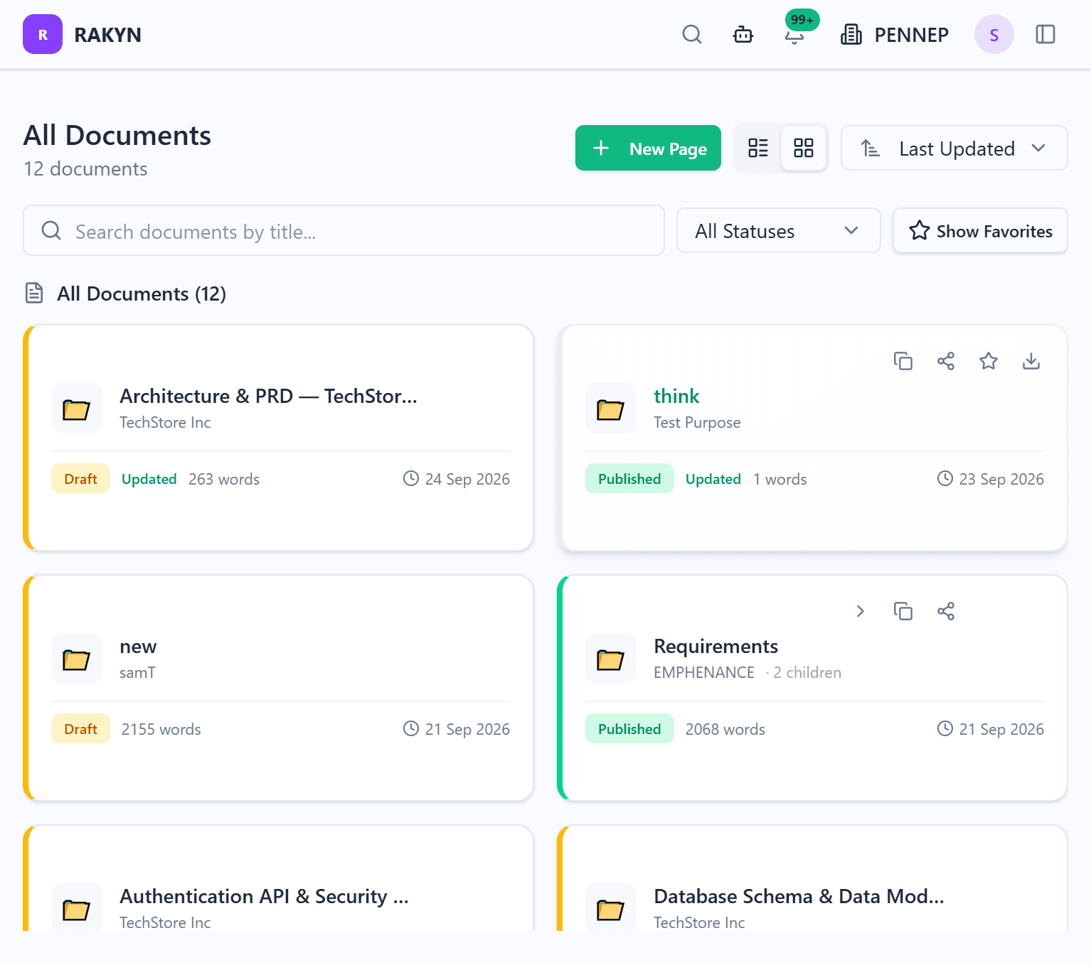Click '24 Sep 2026' date text
This screenshot has width=1091, height=965.
[x=467, y=479]
